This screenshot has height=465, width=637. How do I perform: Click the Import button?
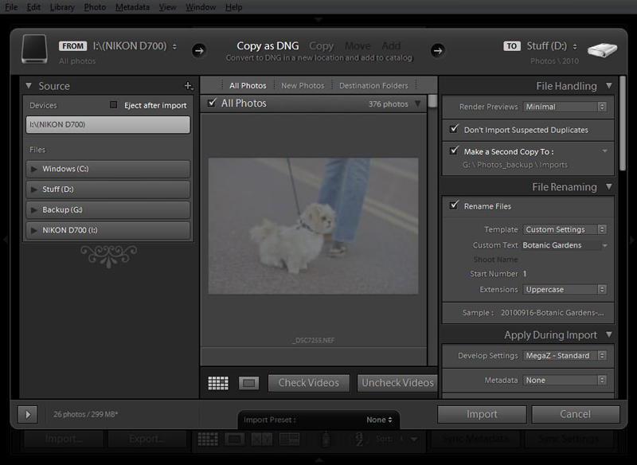tap(482, 414)
